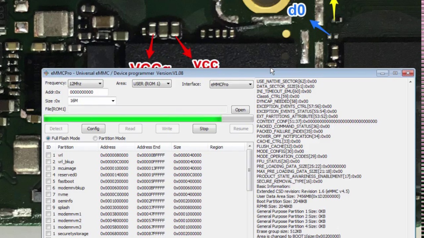
Task: Check the splash partition checkbox
Action: [48, 208]
